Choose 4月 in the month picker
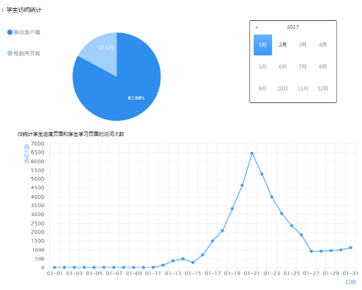The image size is (362, 290). coord(323,45)
